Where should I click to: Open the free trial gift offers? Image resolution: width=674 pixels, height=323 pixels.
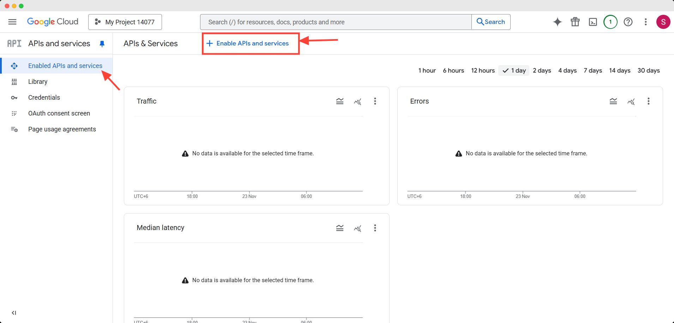575,21
